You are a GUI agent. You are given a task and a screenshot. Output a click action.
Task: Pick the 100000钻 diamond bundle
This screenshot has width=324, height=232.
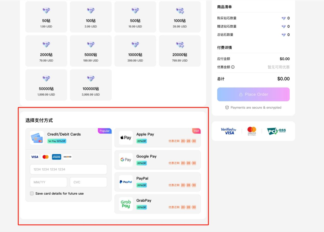(x=91, y=85)
